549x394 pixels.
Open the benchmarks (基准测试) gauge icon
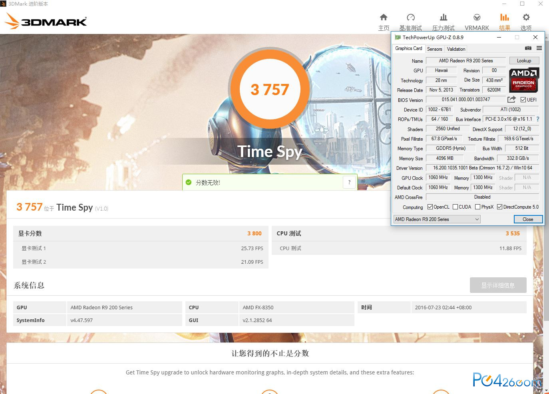click(x=411, y=17)
